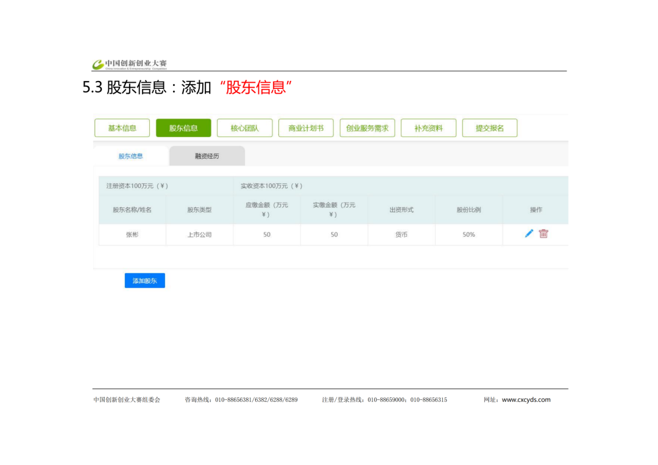This screenshot has height=465, width=658.
Task: Click the 股份比例 column header
Action: 469,210
